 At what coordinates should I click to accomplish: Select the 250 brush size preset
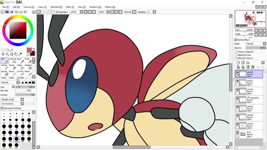click(17, 140)
